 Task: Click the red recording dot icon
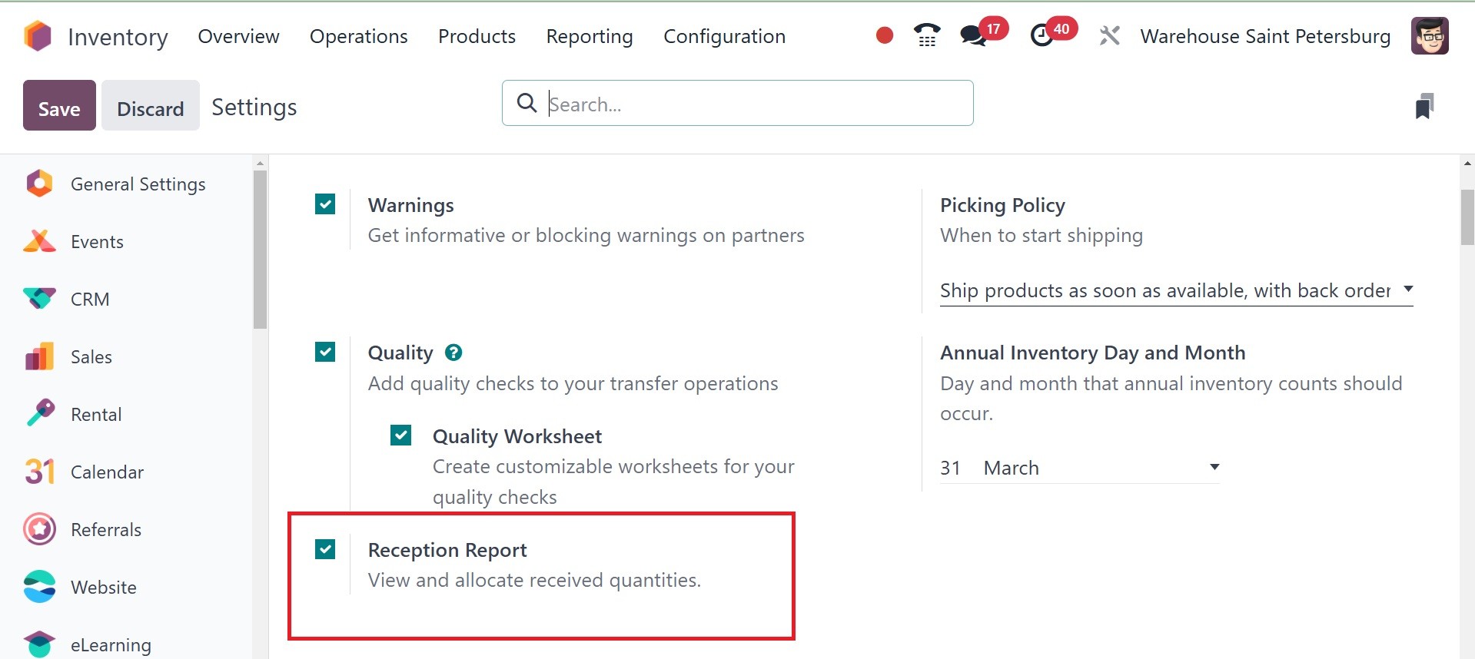tap(885, 35)
